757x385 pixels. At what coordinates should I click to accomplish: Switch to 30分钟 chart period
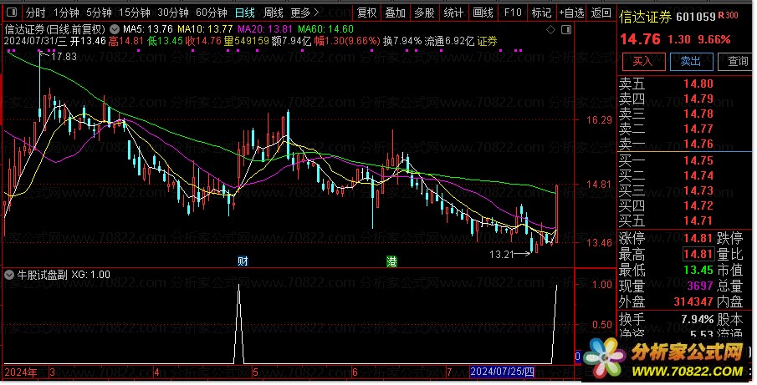click(173, 13)
